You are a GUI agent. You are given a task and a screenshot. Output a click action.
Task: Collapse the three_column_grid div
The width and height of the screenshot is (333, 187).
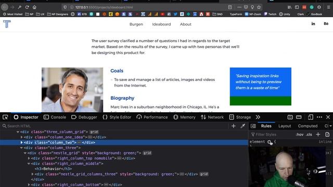[x=18, y=132]
